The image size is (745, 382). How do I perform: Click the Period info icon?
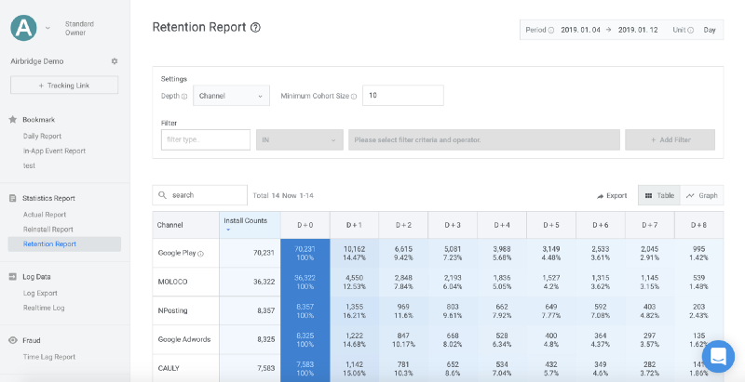tap(551, 30)
